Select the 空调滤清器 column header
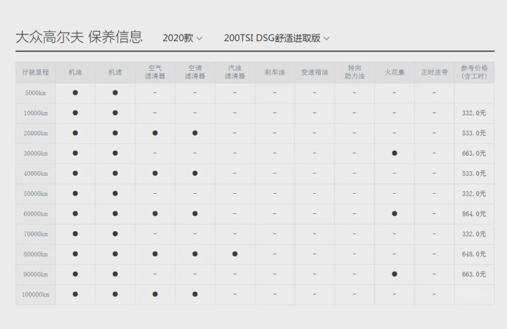This screenshot has height=329, width=507. pos(195,72)
